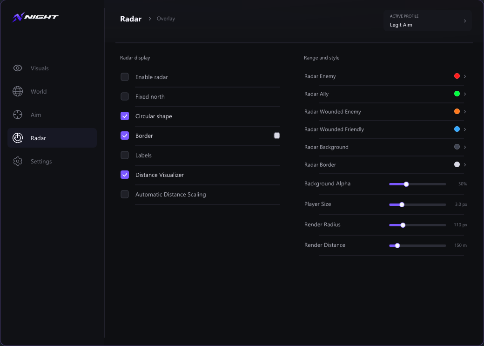
Task: Click the Render Distance label
Action: click(325, 245)
